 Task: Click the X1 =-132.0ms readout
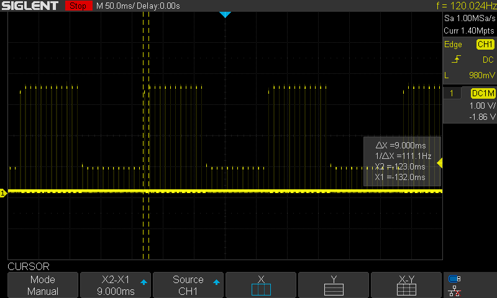pos(400,177)
